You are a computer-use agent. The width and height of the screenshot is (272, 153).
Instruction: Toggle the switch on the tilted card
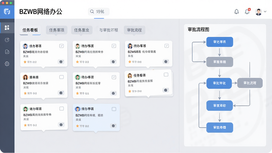166,90
